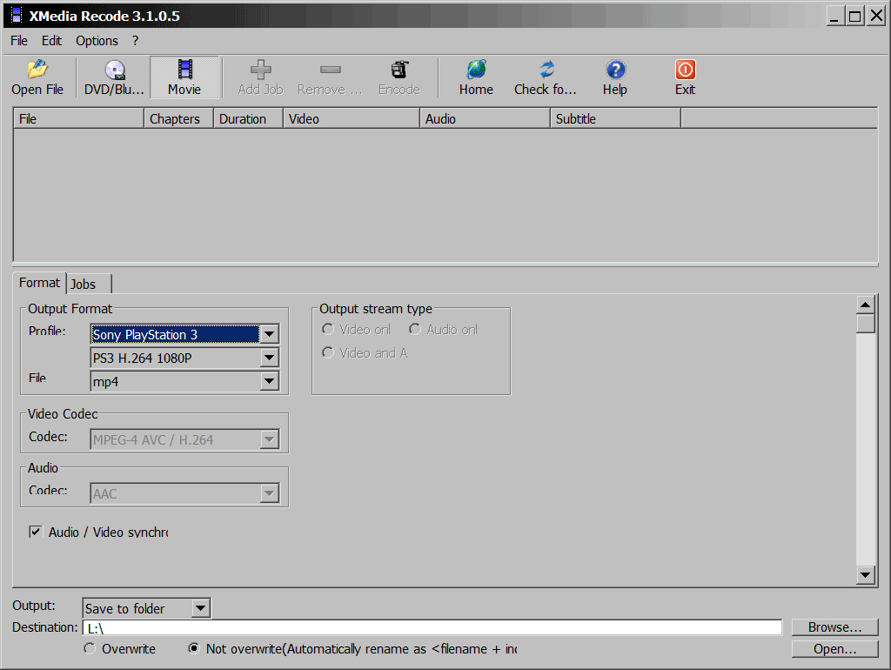Screen dimensions: 891x670
Task: Select the Not overwrite radio button
Action: (193, 649)
